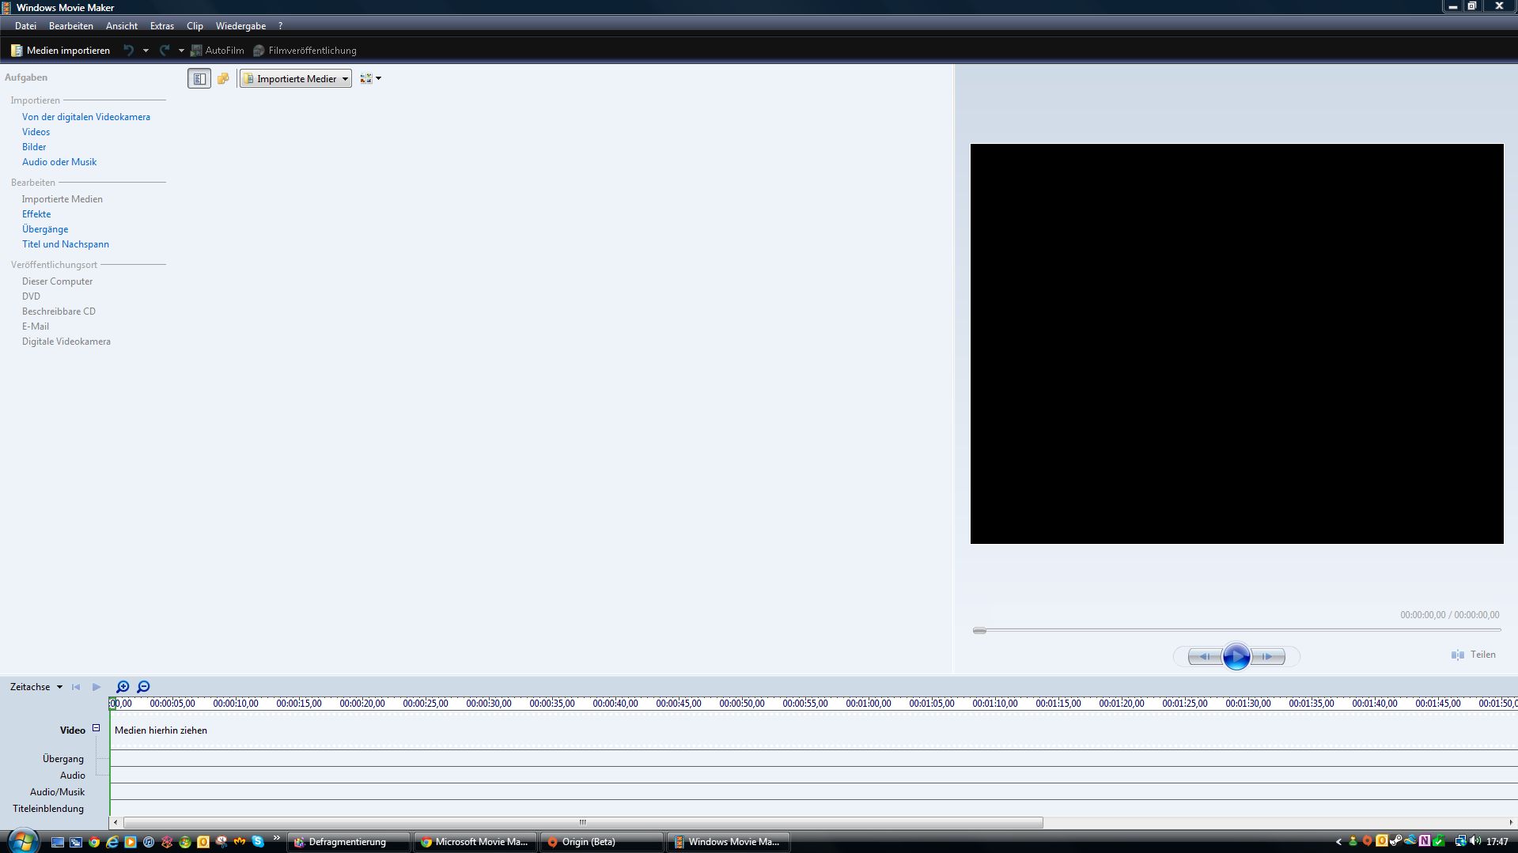This screenshot has height=853, width=1518.
Task: Open the Importierte Medien combo box
Action: point(296,78)
